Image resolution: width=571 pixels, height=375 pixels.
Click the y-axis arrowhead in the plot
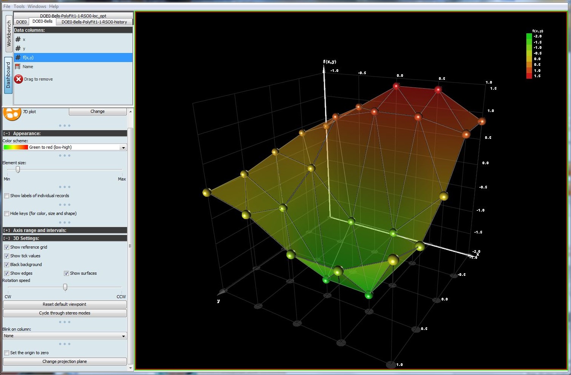click(222, 292)
